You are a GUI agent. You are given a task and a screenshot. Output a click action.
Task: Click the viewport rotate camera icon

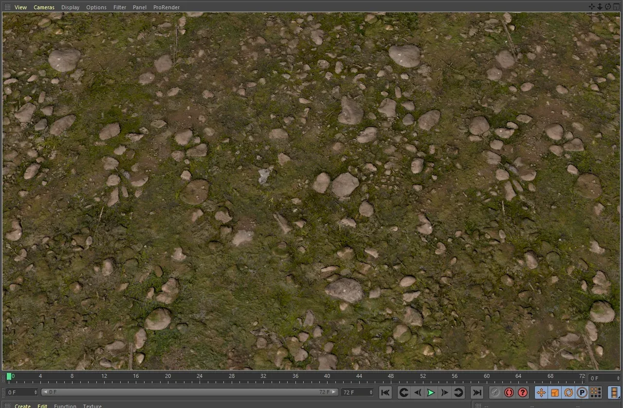[x=608, y=6]
